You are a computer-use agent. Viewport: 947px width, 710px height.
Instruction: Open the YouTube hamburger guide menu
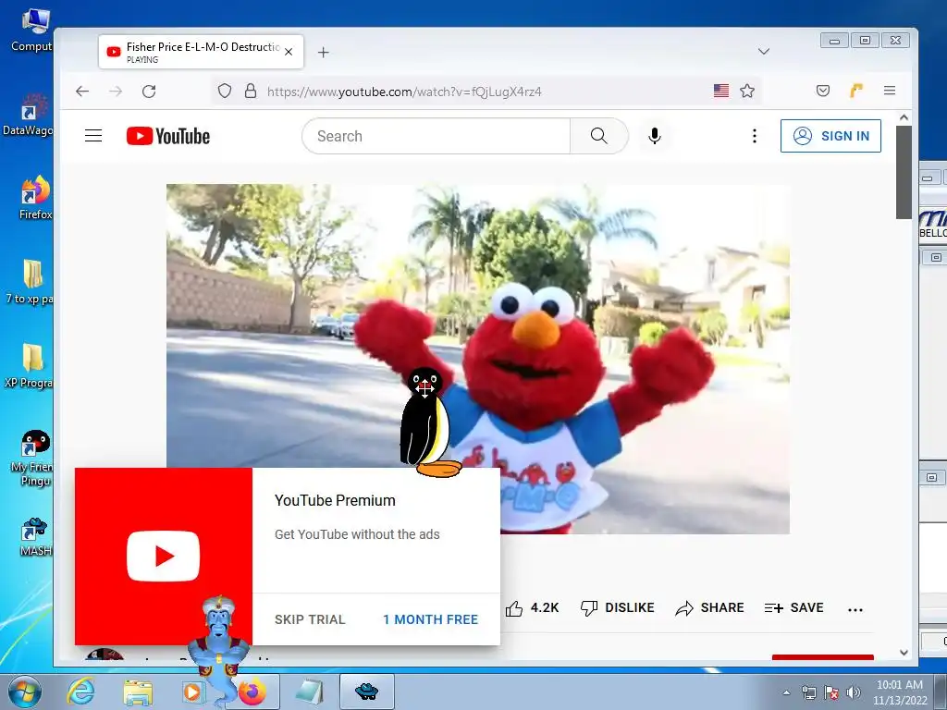coord(93,136)
